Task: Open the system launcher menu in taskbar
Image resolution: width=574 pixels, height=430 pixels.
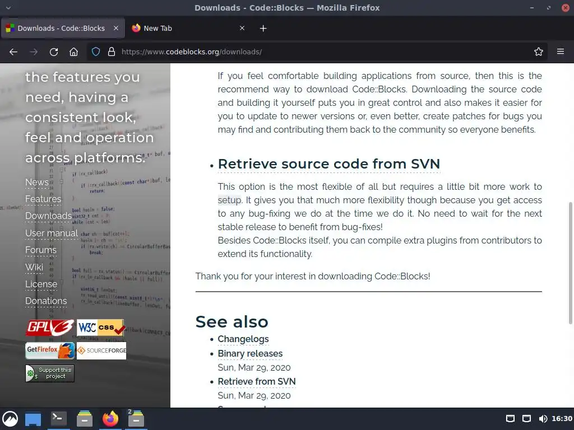Action: [x=10, y=419]
